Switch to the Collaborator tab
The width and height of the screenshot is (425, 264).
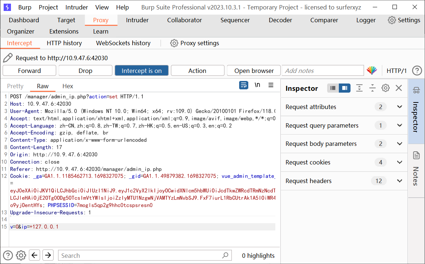tap(184, 20)
